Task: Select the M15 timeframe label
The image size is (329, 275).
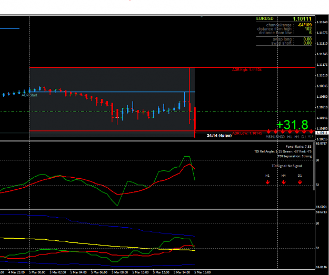Action: (x=275, y=137)
